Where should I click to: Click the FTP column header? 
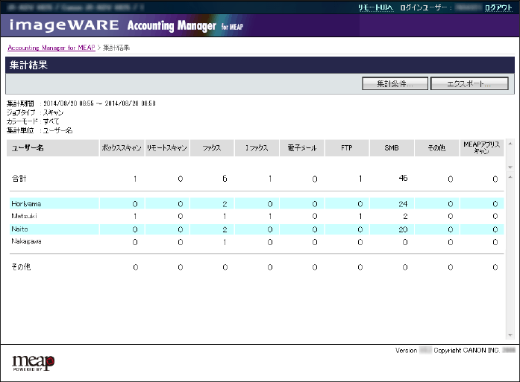coord(346,148)
